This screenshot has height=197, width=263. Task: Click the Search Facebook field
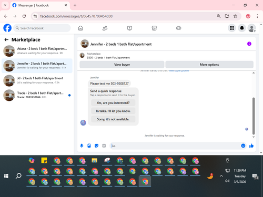tap(42, 28)
